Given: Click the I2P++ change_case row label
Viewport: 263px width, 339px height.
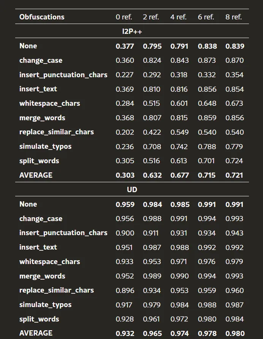Looking at the screenshot, I should coord(41,60).
